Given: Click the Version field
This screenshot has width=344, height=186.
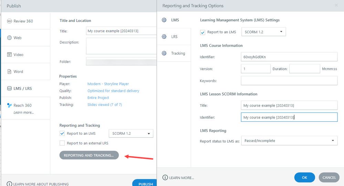Looking at the screenshot, I should point(256,69).
